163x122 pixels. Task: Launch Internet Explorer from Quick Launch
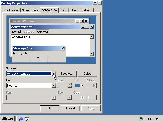tap(21, 119)
